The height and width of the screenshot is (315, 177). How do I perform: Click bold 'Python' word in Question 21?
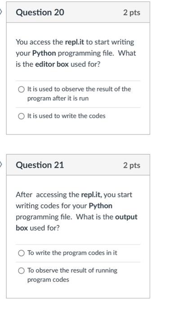click(101, 206)
